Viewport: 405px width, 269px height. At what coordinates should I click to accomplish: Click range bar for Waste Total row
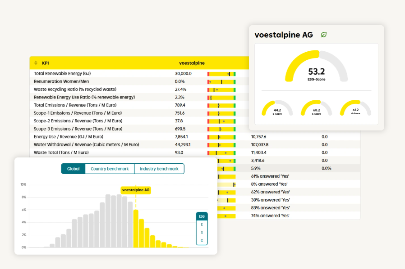[221, 153]
